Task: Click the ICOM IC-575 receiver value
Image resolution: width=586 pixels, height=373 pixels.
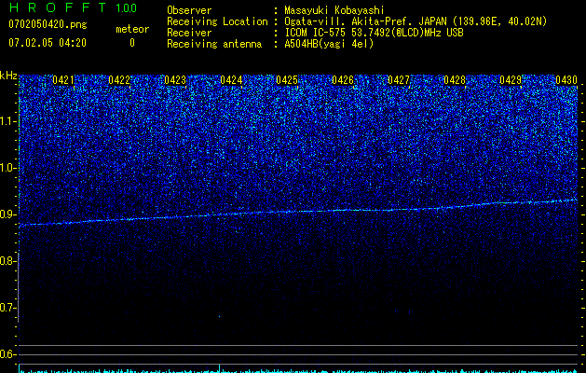Action: (374, 33)
